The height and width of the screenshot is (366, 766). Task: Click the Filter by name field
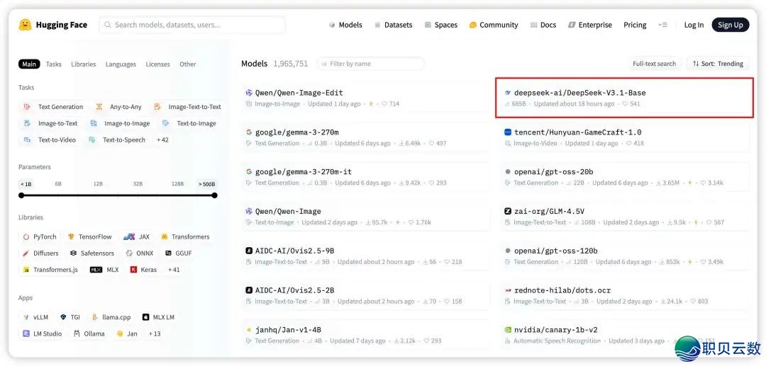tap(371, 64)
